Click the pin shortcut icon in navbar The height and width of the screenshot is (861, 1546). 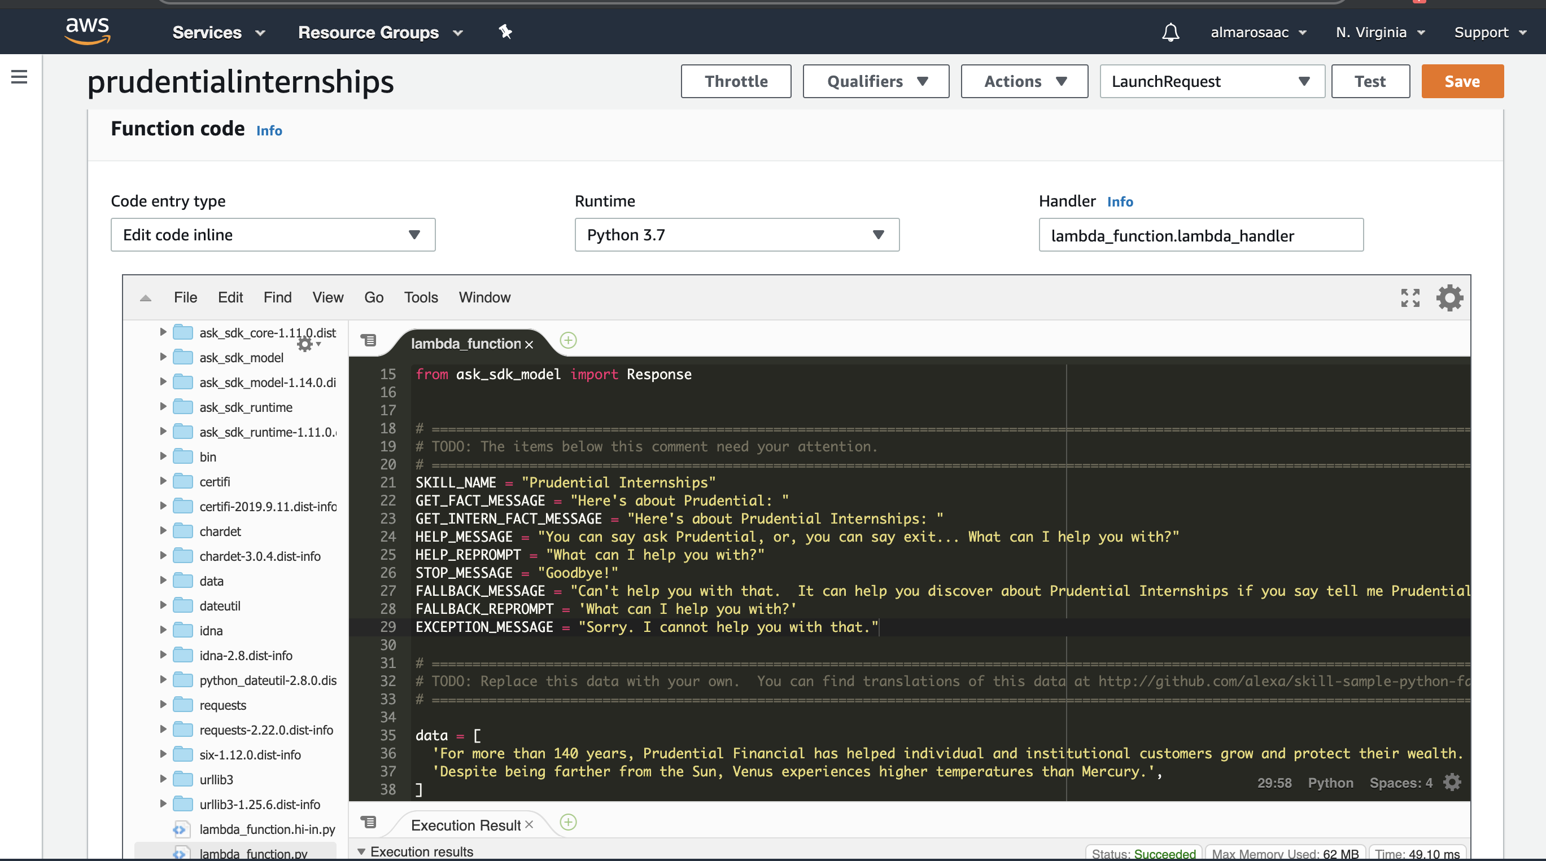click(x=505, y=32)
